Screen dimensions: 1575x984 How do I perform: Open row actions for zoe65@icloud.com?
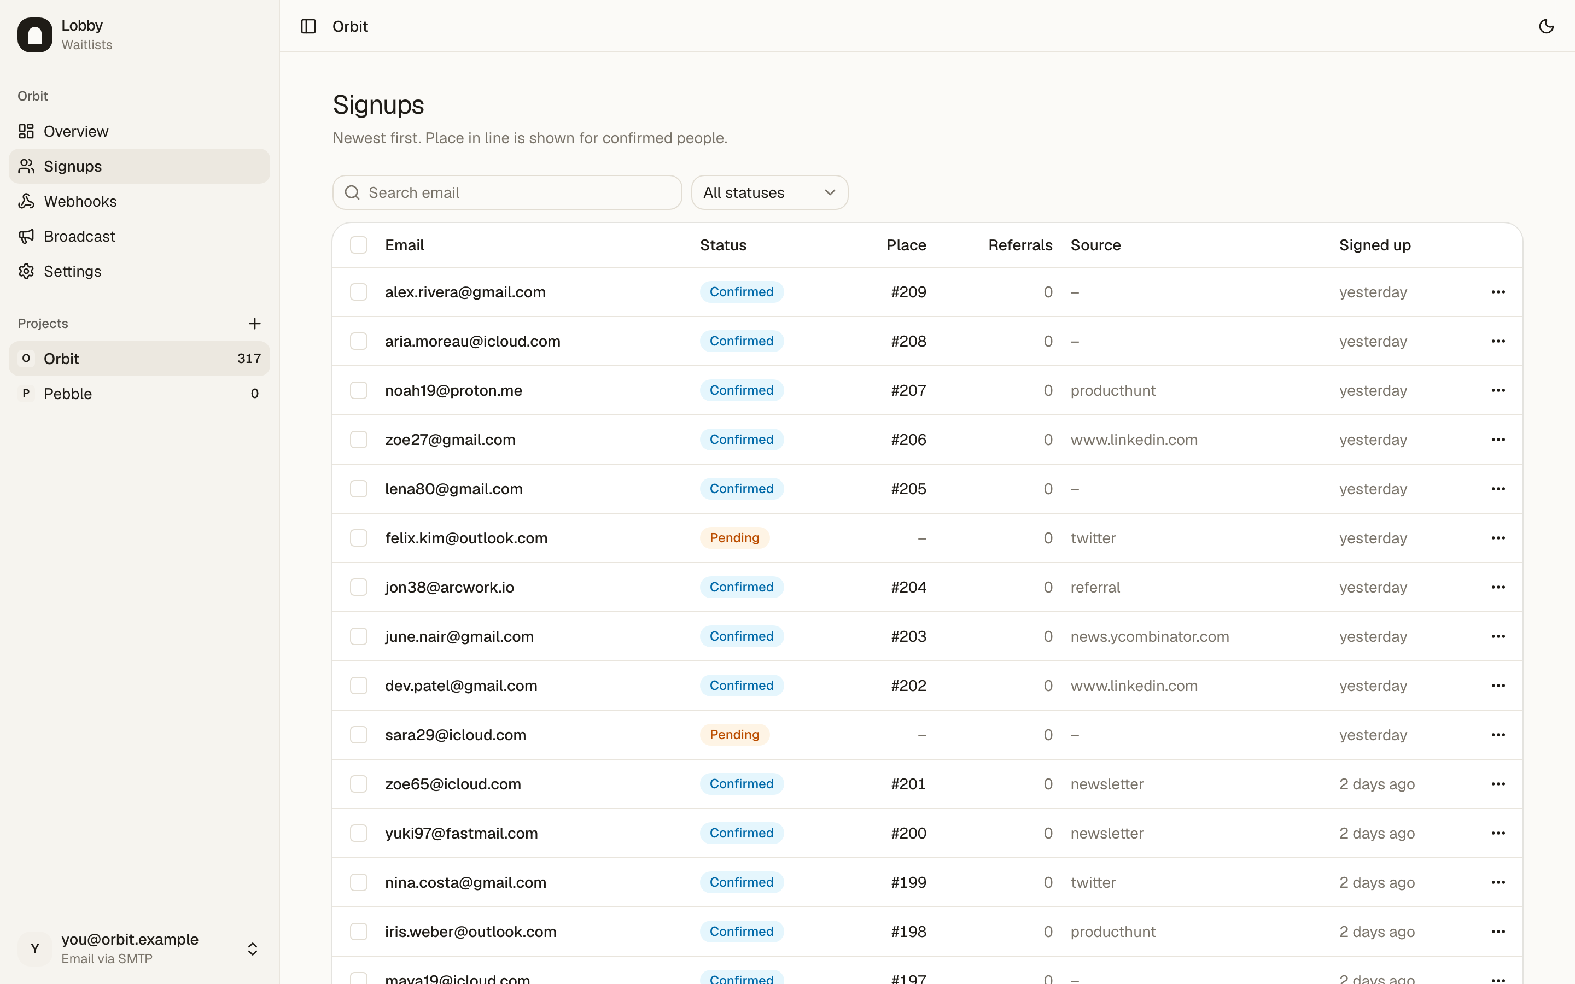point(1498,784)
